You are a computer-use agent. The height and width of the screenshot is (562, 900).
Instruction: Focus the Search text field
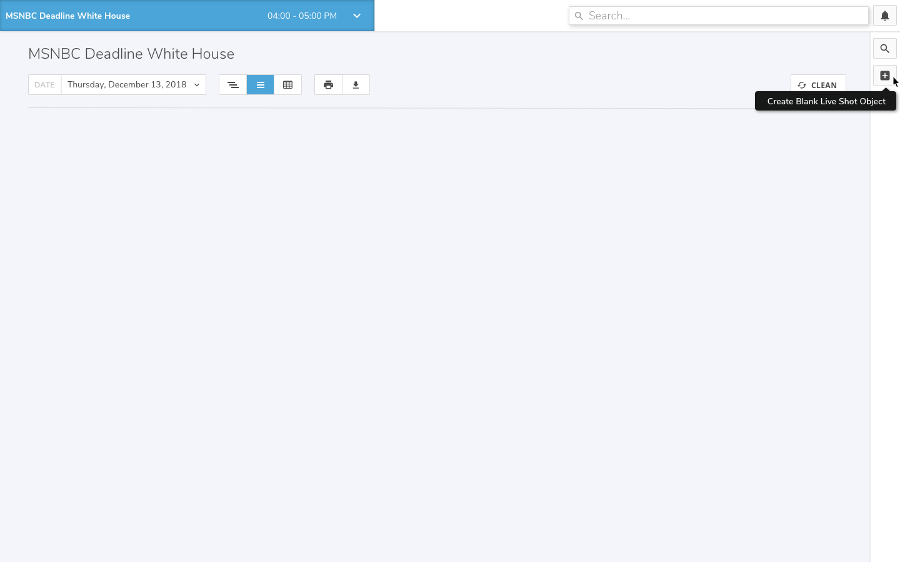point(725,16)
